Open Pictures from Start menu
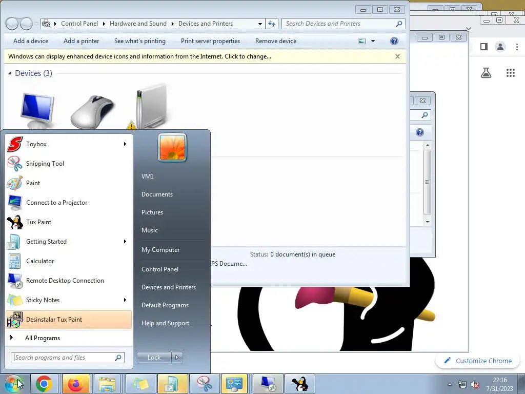The width and height of the screenshot is (525, 394). [x=152, y=212]
